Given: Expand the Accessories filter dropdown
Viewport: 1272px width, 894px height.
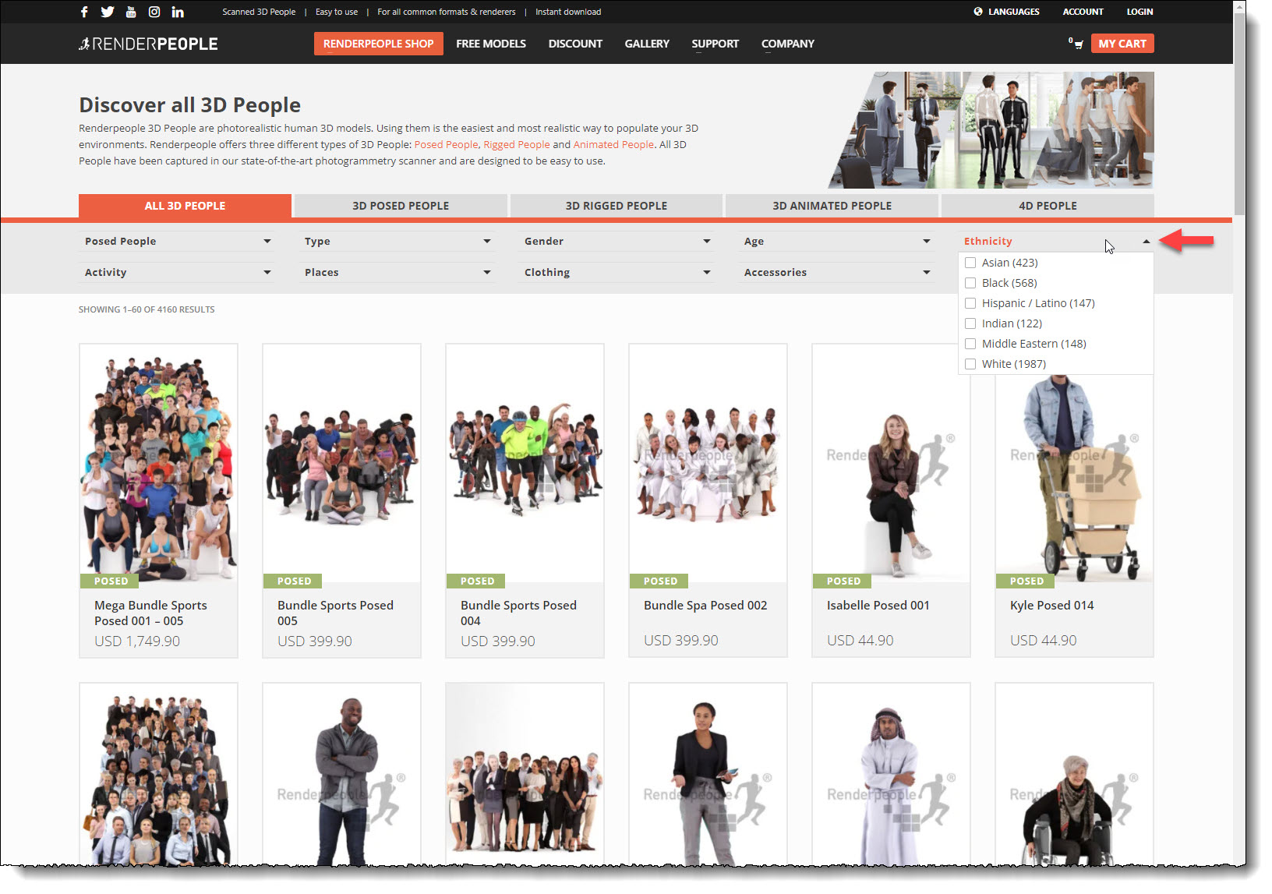Looking at the screenshot, I should tap(837, 272).
